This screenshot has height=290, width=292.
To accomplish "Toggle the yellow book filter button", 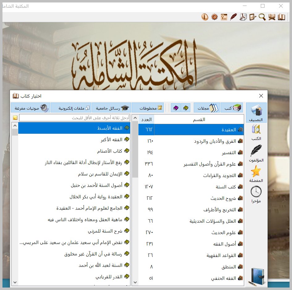I will [186, 108].
